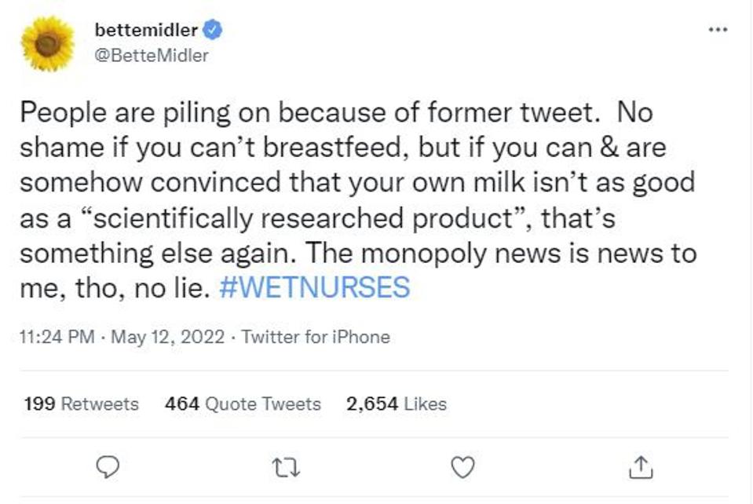Like the tweet with the heart icon

(463, 467)
